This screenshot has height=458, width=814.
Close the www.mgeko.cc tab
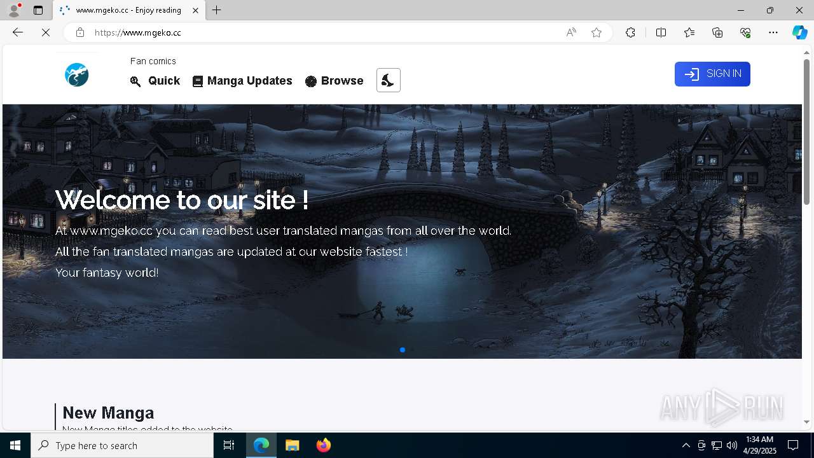click(x=195, y=10)
